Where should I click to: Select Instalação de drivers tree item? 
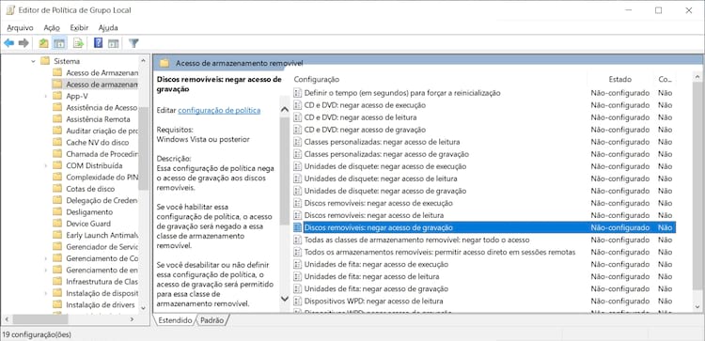tap(101, 304)
